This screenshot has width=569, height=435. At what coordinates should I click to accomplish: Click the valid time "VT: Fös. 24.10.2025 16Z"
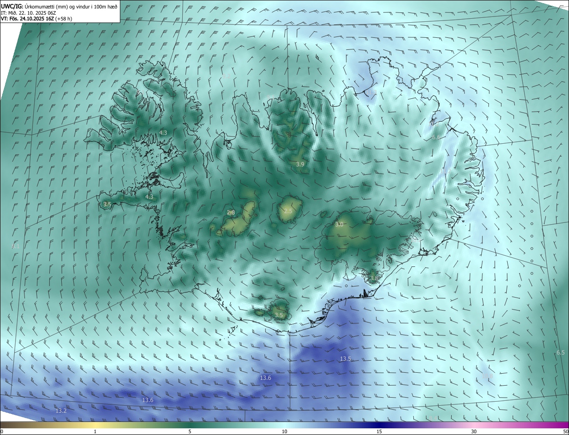(27, 19)
